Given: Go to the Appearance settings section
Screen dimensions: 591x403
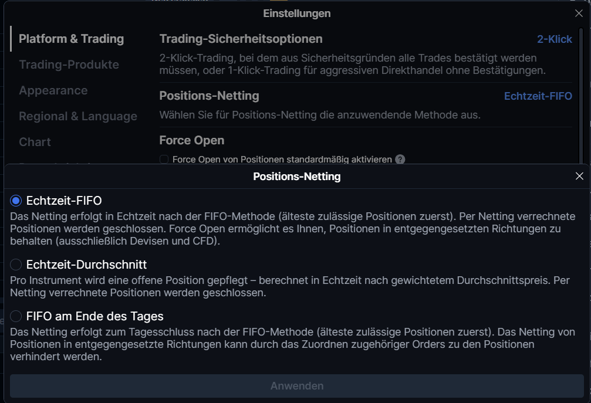Looking at the screenshot, I should tap(53, 90).
